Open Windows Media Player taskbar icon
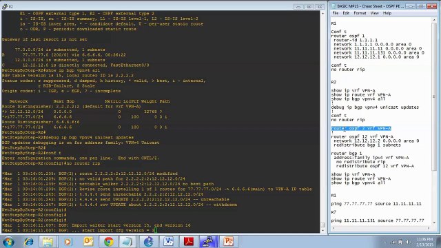This screenshot has height=248, width=441. click(68, 242)
